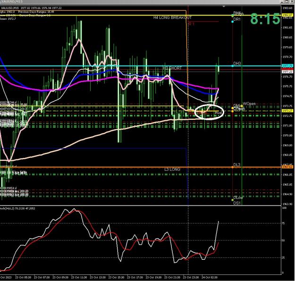Select the DLow level label
This screenshot has width=295, height=281.
238,198
